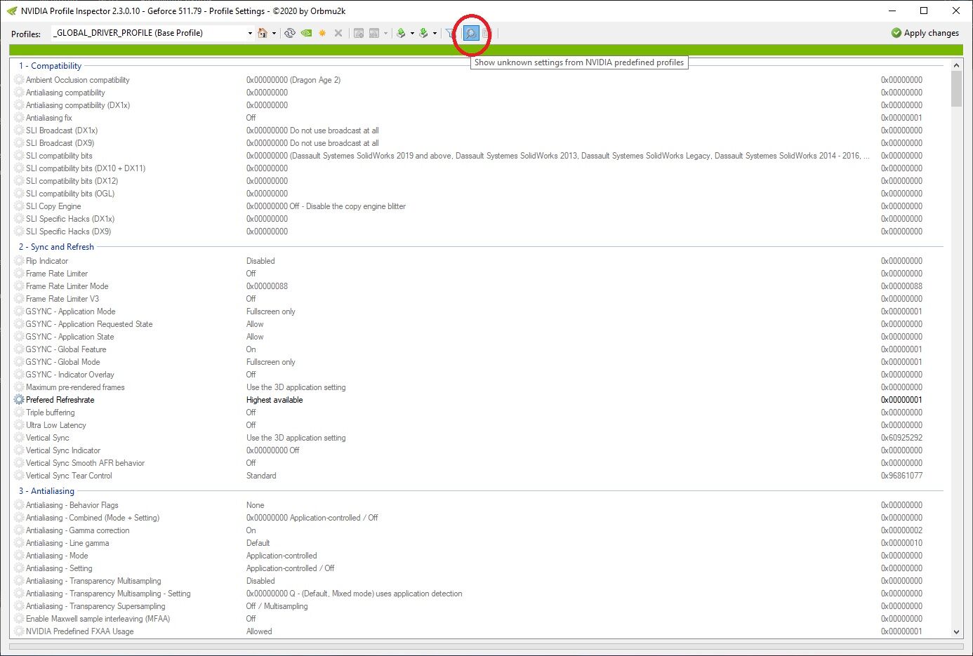Click the 0x60925292 hex value of Vertical Sync
The height and width of the screenshot is (656, 973).
click(902, 438)
